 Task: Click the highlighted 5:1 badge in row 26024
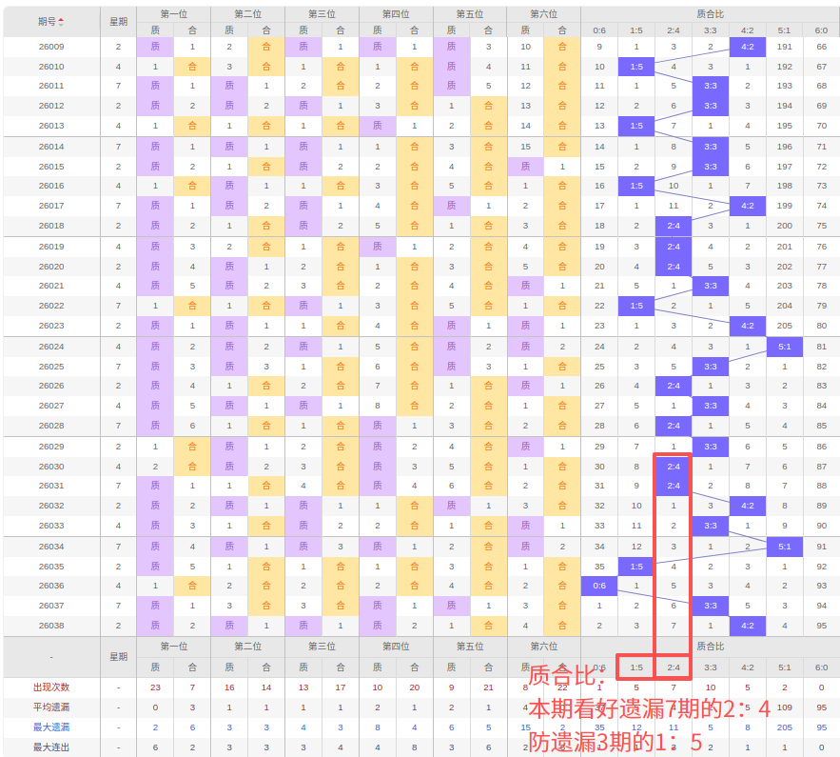784,347
